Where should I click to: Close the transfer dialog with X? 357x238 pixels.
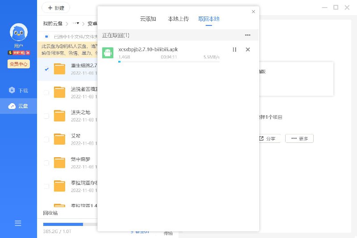(253, 12)
